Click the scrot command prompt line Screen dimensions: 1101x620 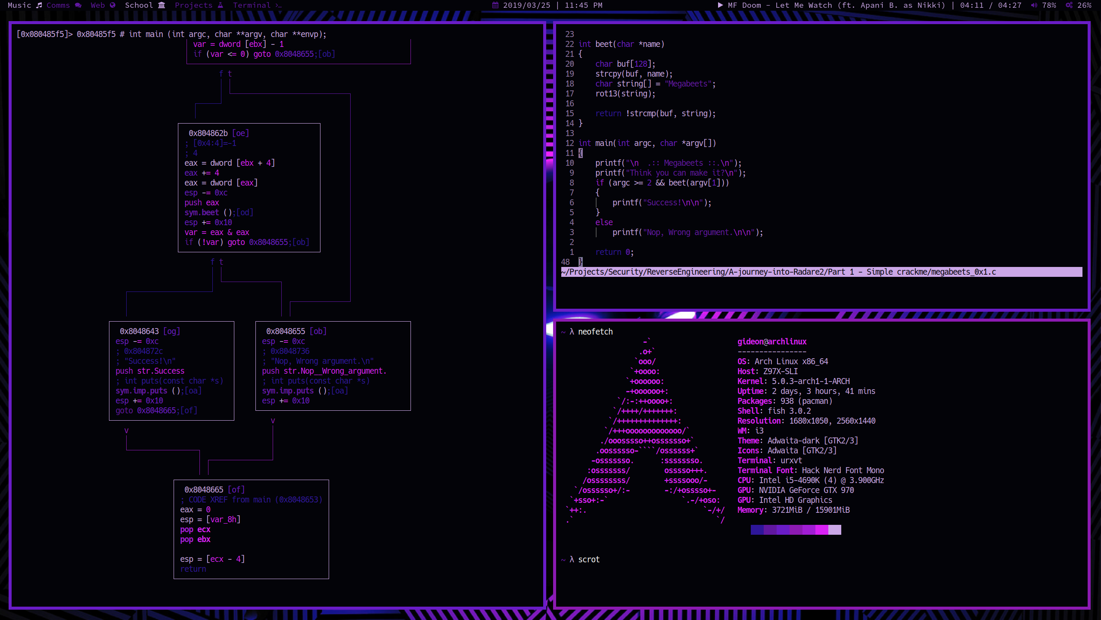pyautogui.click(x=580, y=559)
